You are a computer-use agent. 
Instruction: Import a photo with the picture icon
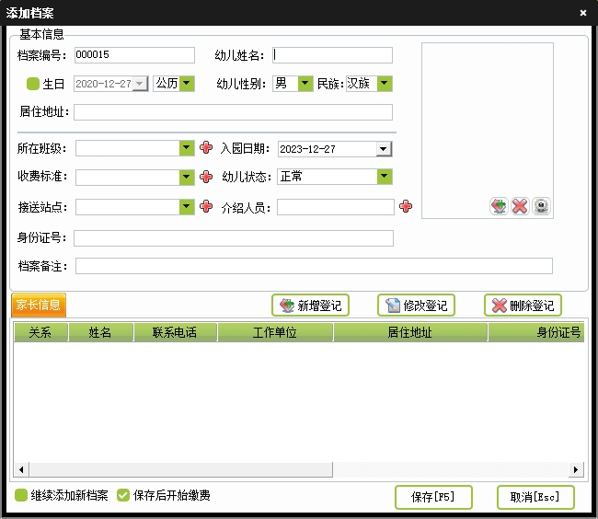click(x=499, y=206)
